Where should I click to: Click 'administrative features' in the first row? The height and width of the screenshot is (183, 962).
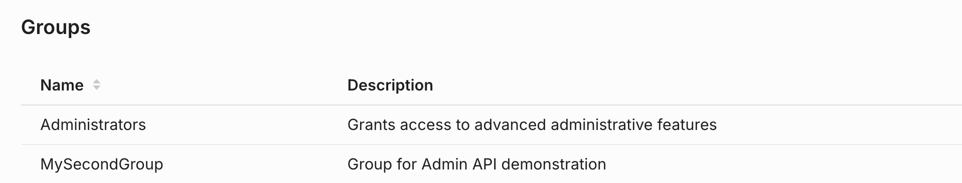pyautogui.click(x=634, y=124)
